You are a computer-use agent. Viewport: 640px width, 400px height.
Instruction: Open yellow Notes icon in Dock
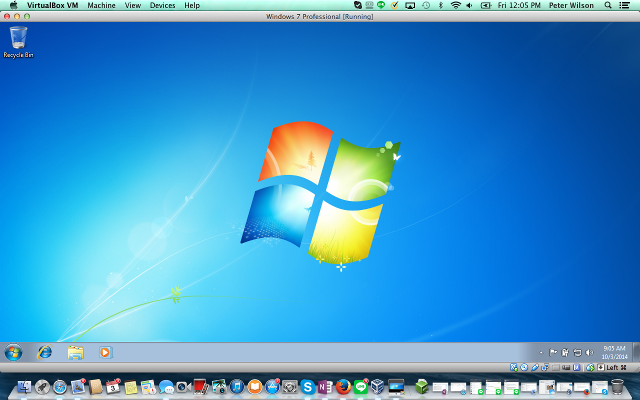click(131, 386)
